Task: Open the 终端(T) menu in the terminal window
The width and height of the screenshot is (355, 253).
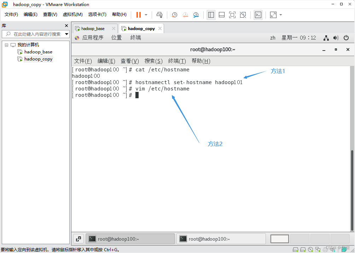Action: point(177,61)
